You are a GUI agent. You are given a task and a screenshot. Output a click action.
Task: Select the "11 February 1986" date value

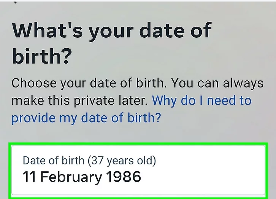coord(82,177)
